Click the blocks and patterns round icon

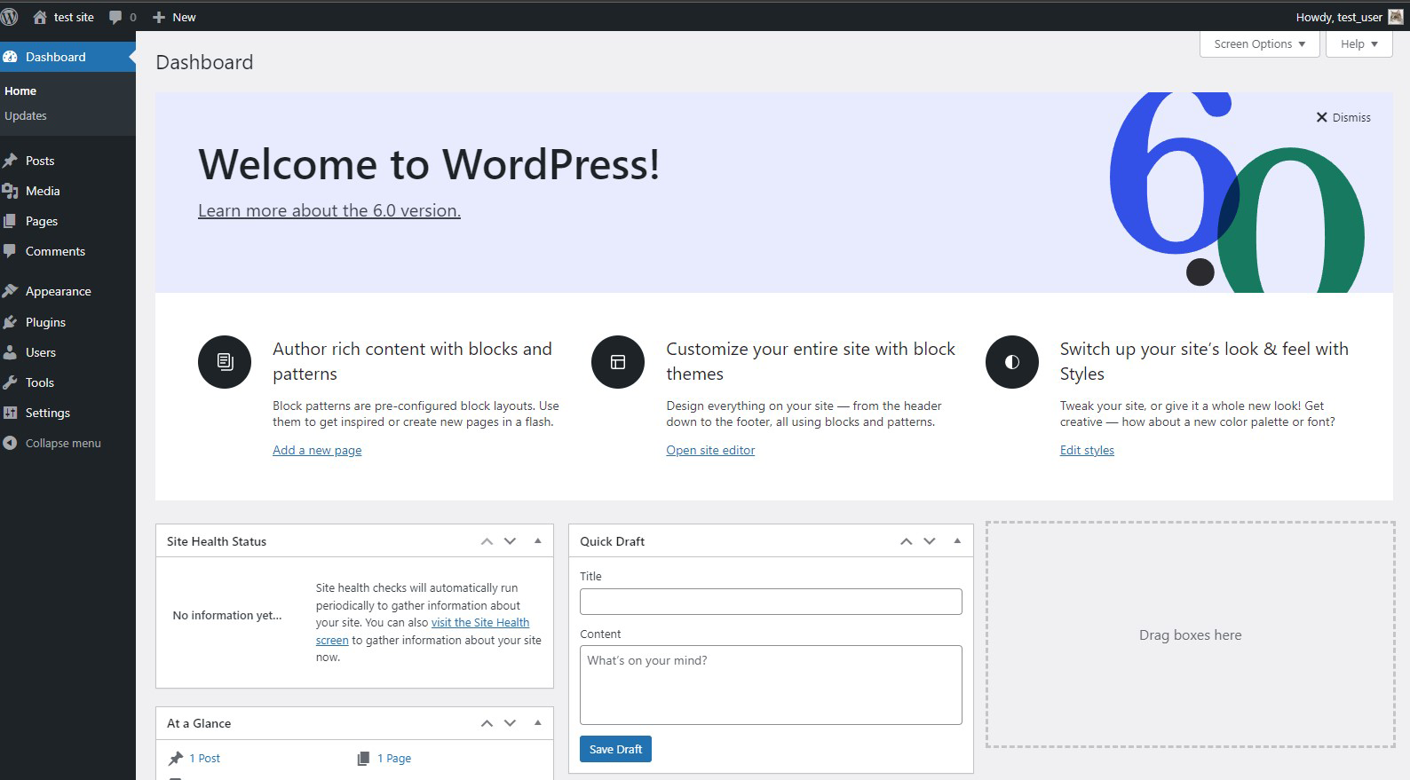(x=225, y=362)
